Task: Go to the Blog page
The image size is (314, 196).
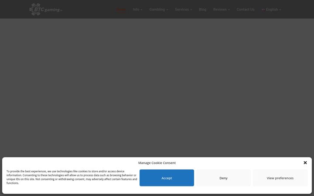Action: click(202, 10)
